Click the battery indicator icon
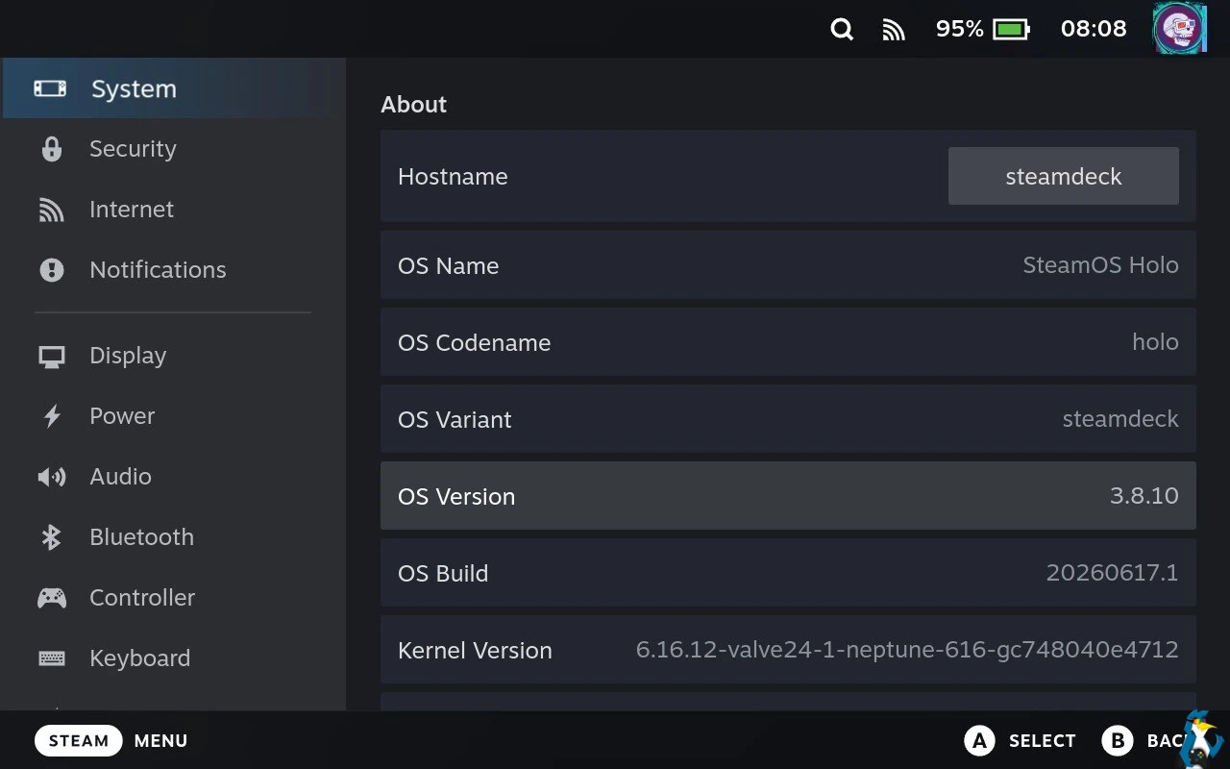 [1012, 29]
